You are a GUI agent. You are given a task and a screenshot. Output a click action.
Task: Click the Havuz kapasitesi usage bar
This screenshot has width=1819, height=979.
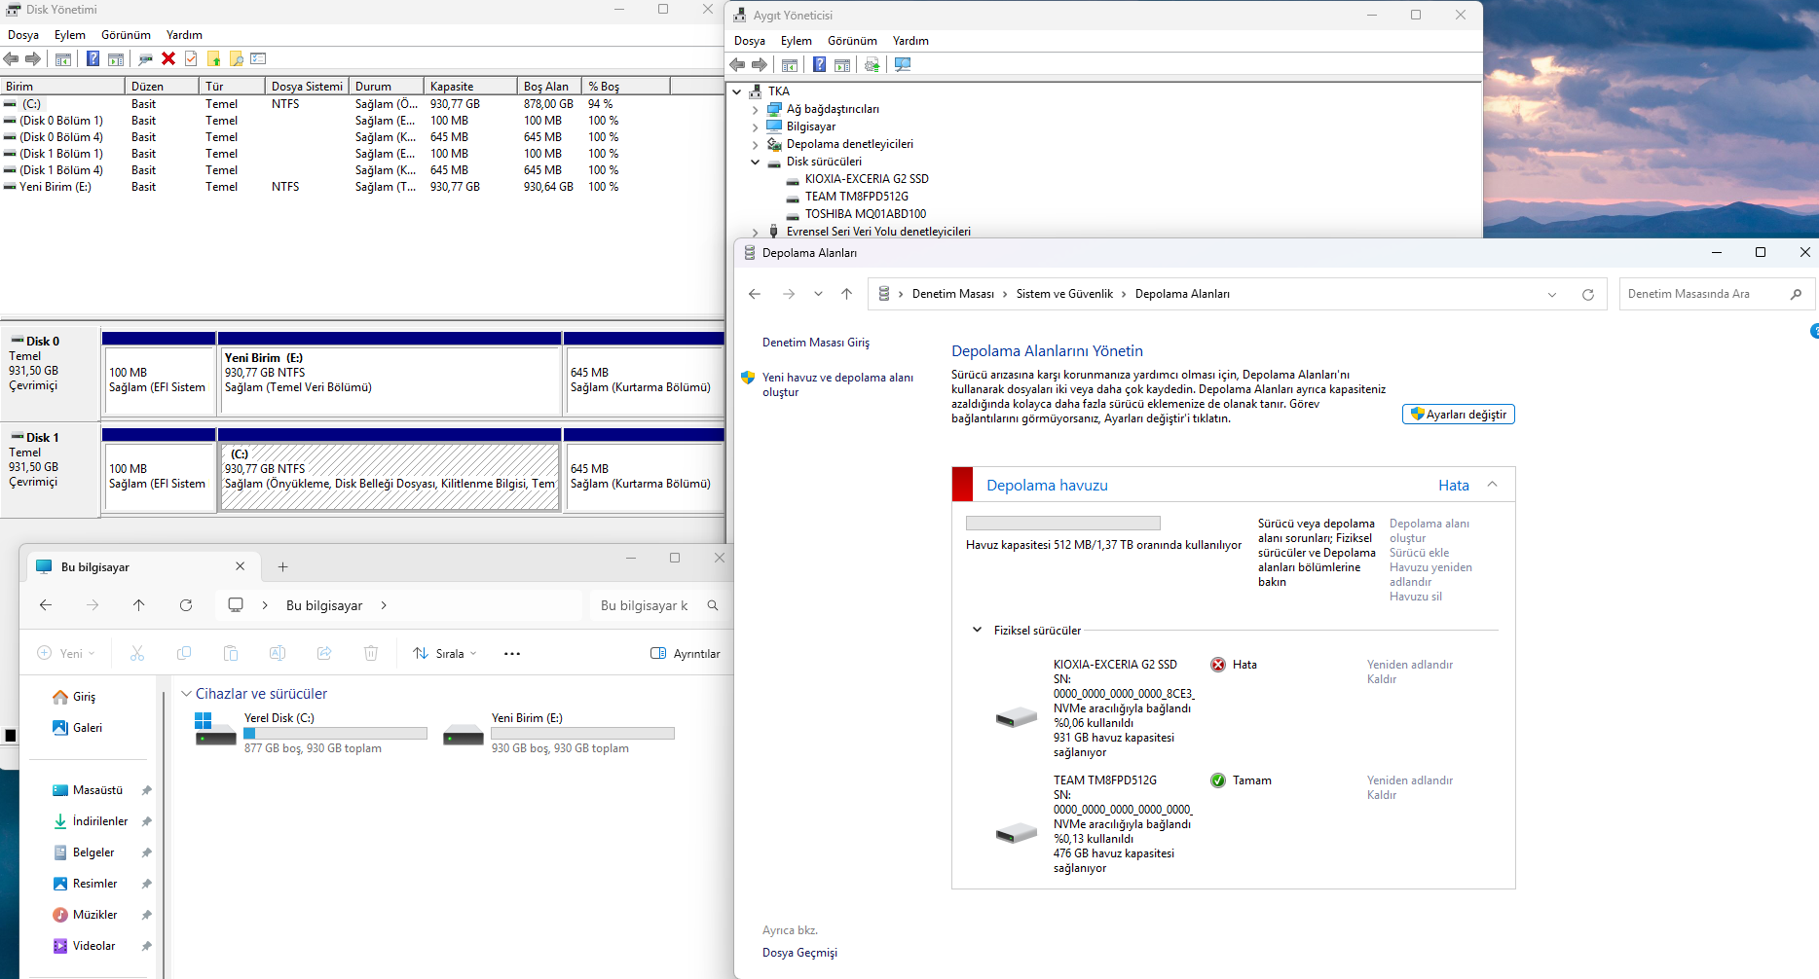(x=1062, y=524)
